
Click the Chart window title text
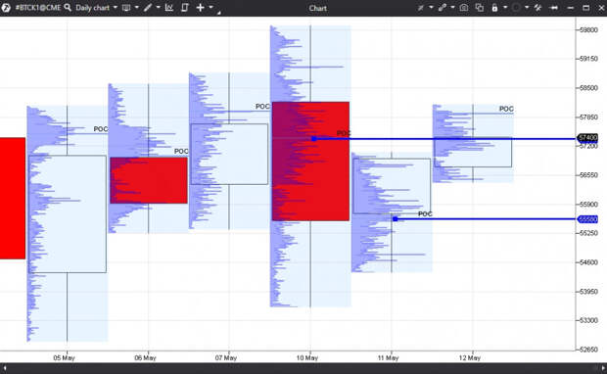(x=318, y=8)
